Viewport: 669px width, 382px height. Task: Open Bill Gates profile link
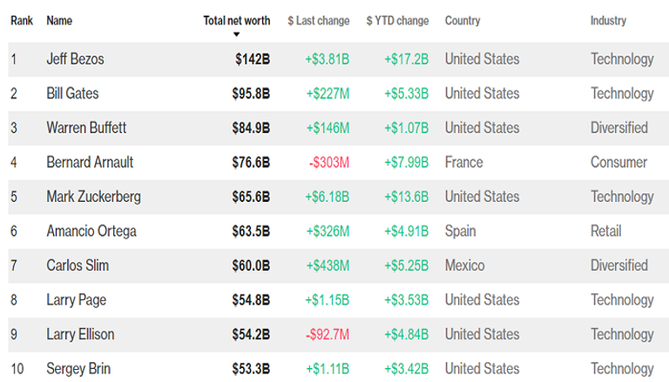click(75, 93)
